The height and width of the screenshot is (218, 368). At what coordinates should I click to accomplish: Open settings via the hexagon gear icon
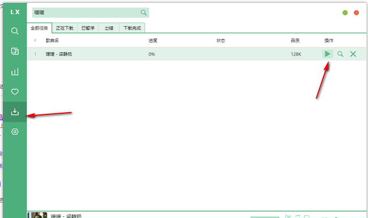click(15, 131)
